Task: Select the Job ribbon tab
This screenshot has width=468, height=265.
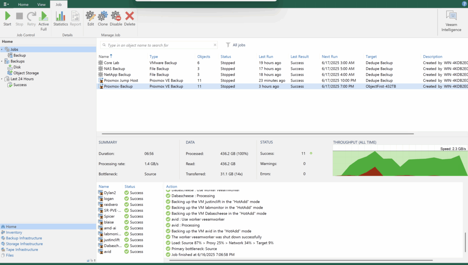Action: point(58,4)
